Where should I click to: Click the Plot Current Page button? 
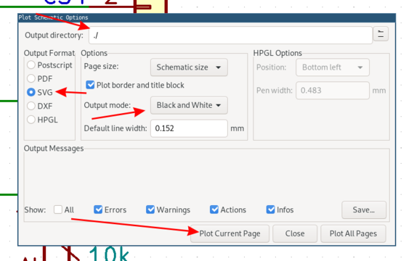[x=230, y=233]
